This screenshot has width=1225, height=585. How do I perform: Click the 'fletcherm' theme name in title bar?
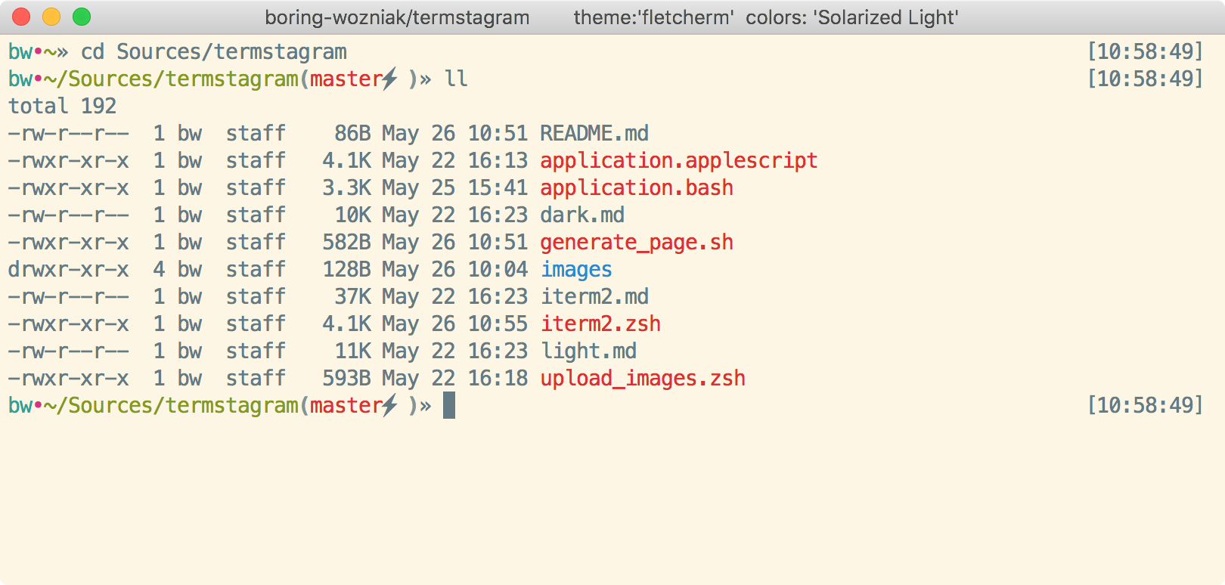687,17
